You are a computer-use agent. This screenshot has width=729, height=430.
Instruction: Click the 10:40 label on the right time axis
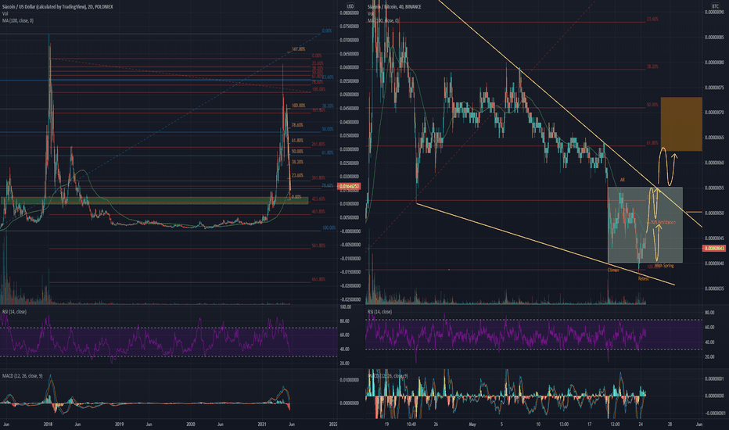[411, 425]
